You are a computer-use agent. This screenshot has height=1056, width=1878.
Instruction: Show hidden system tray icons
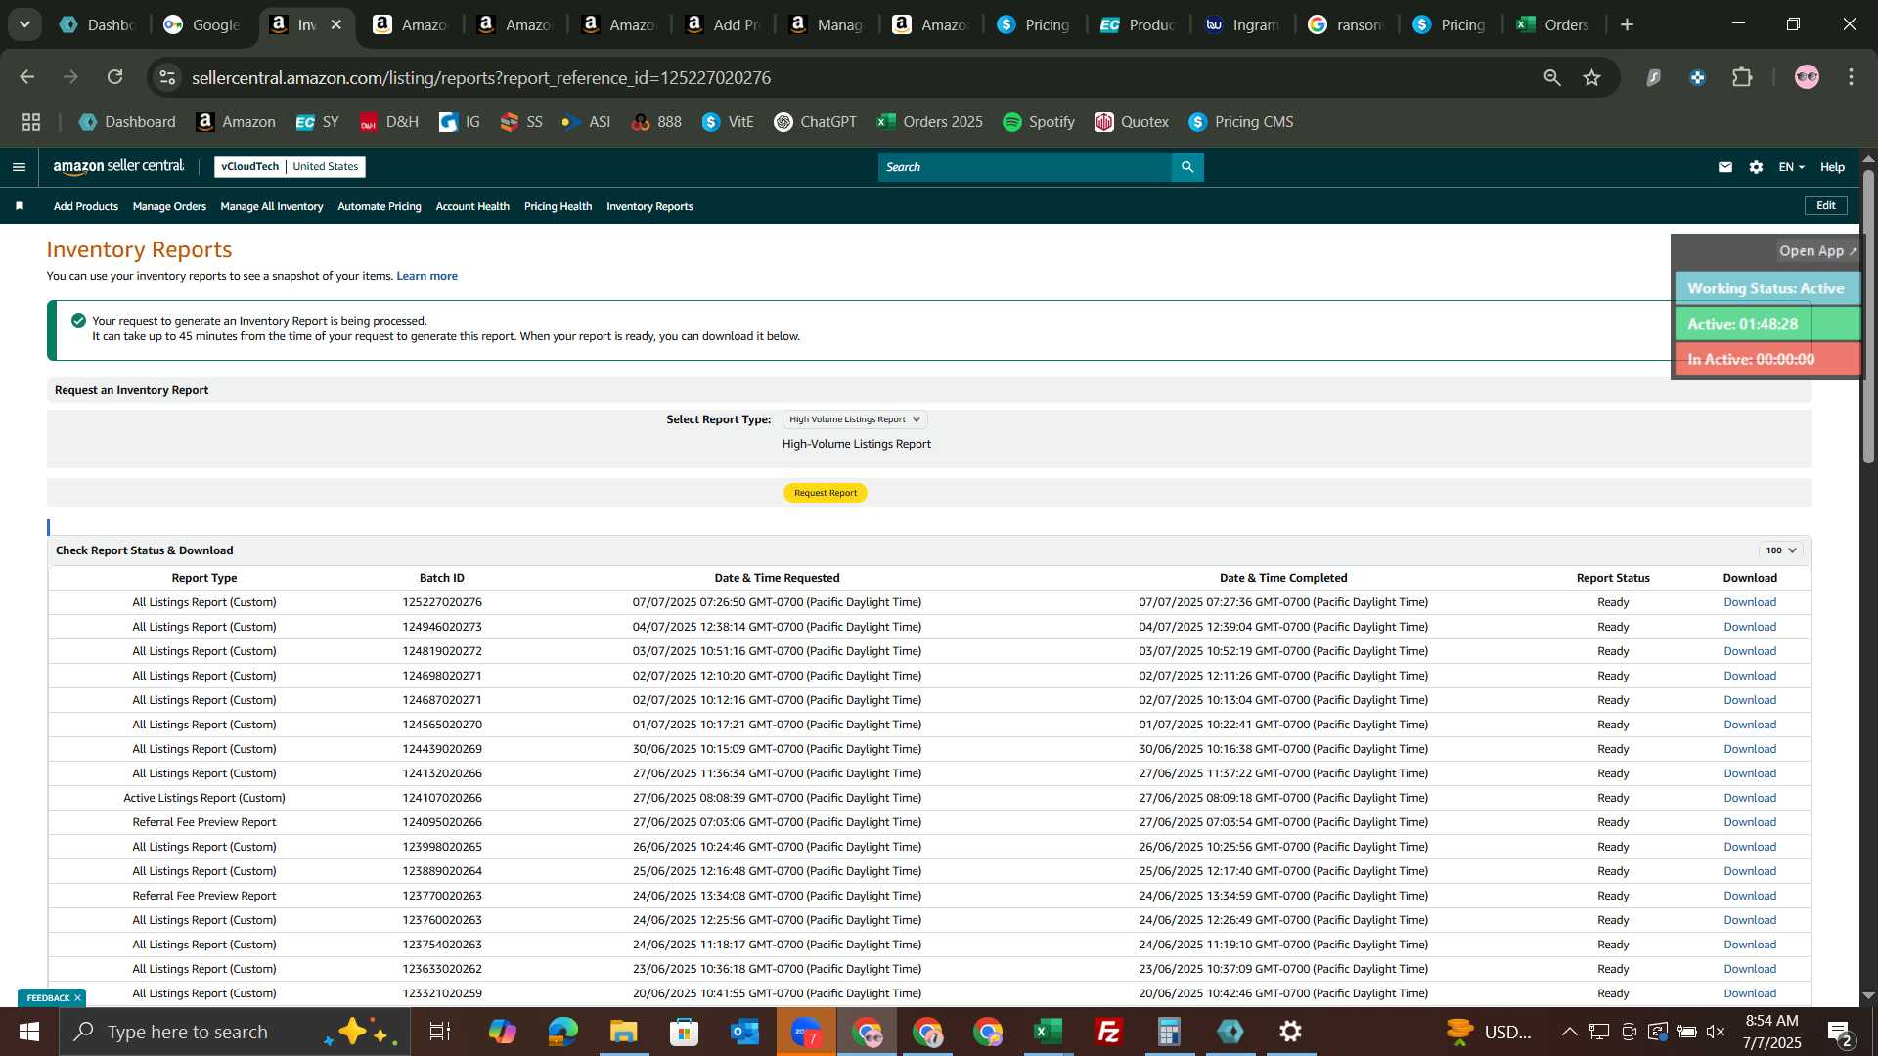(1569, 1032)
